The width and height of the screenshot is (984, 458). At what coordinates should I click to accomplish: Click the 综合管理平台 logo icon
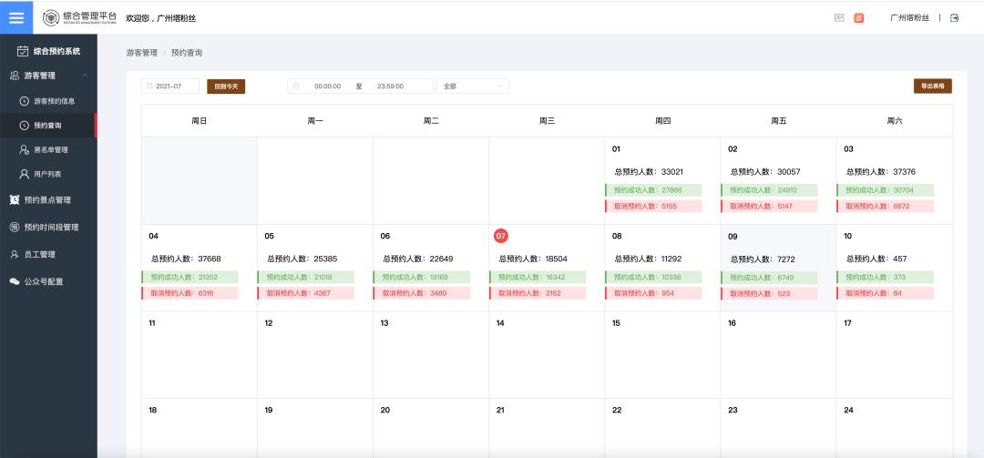(x=51, y=18)
